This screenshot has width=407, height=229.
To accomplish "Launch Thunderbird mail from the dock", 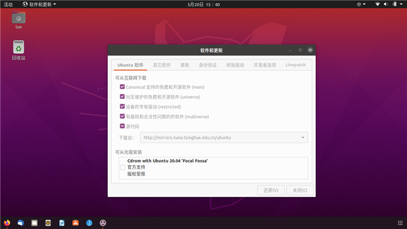I will click(x=21, y=223).
